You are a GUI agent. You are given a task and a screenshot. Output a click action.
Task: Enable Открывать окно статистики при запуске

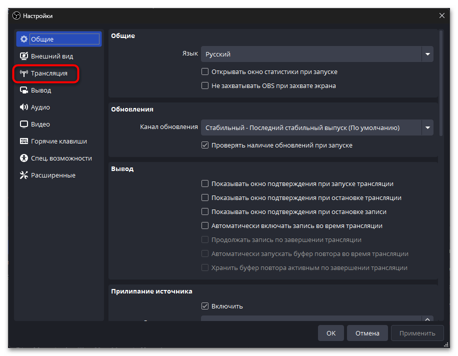point(205,71)
